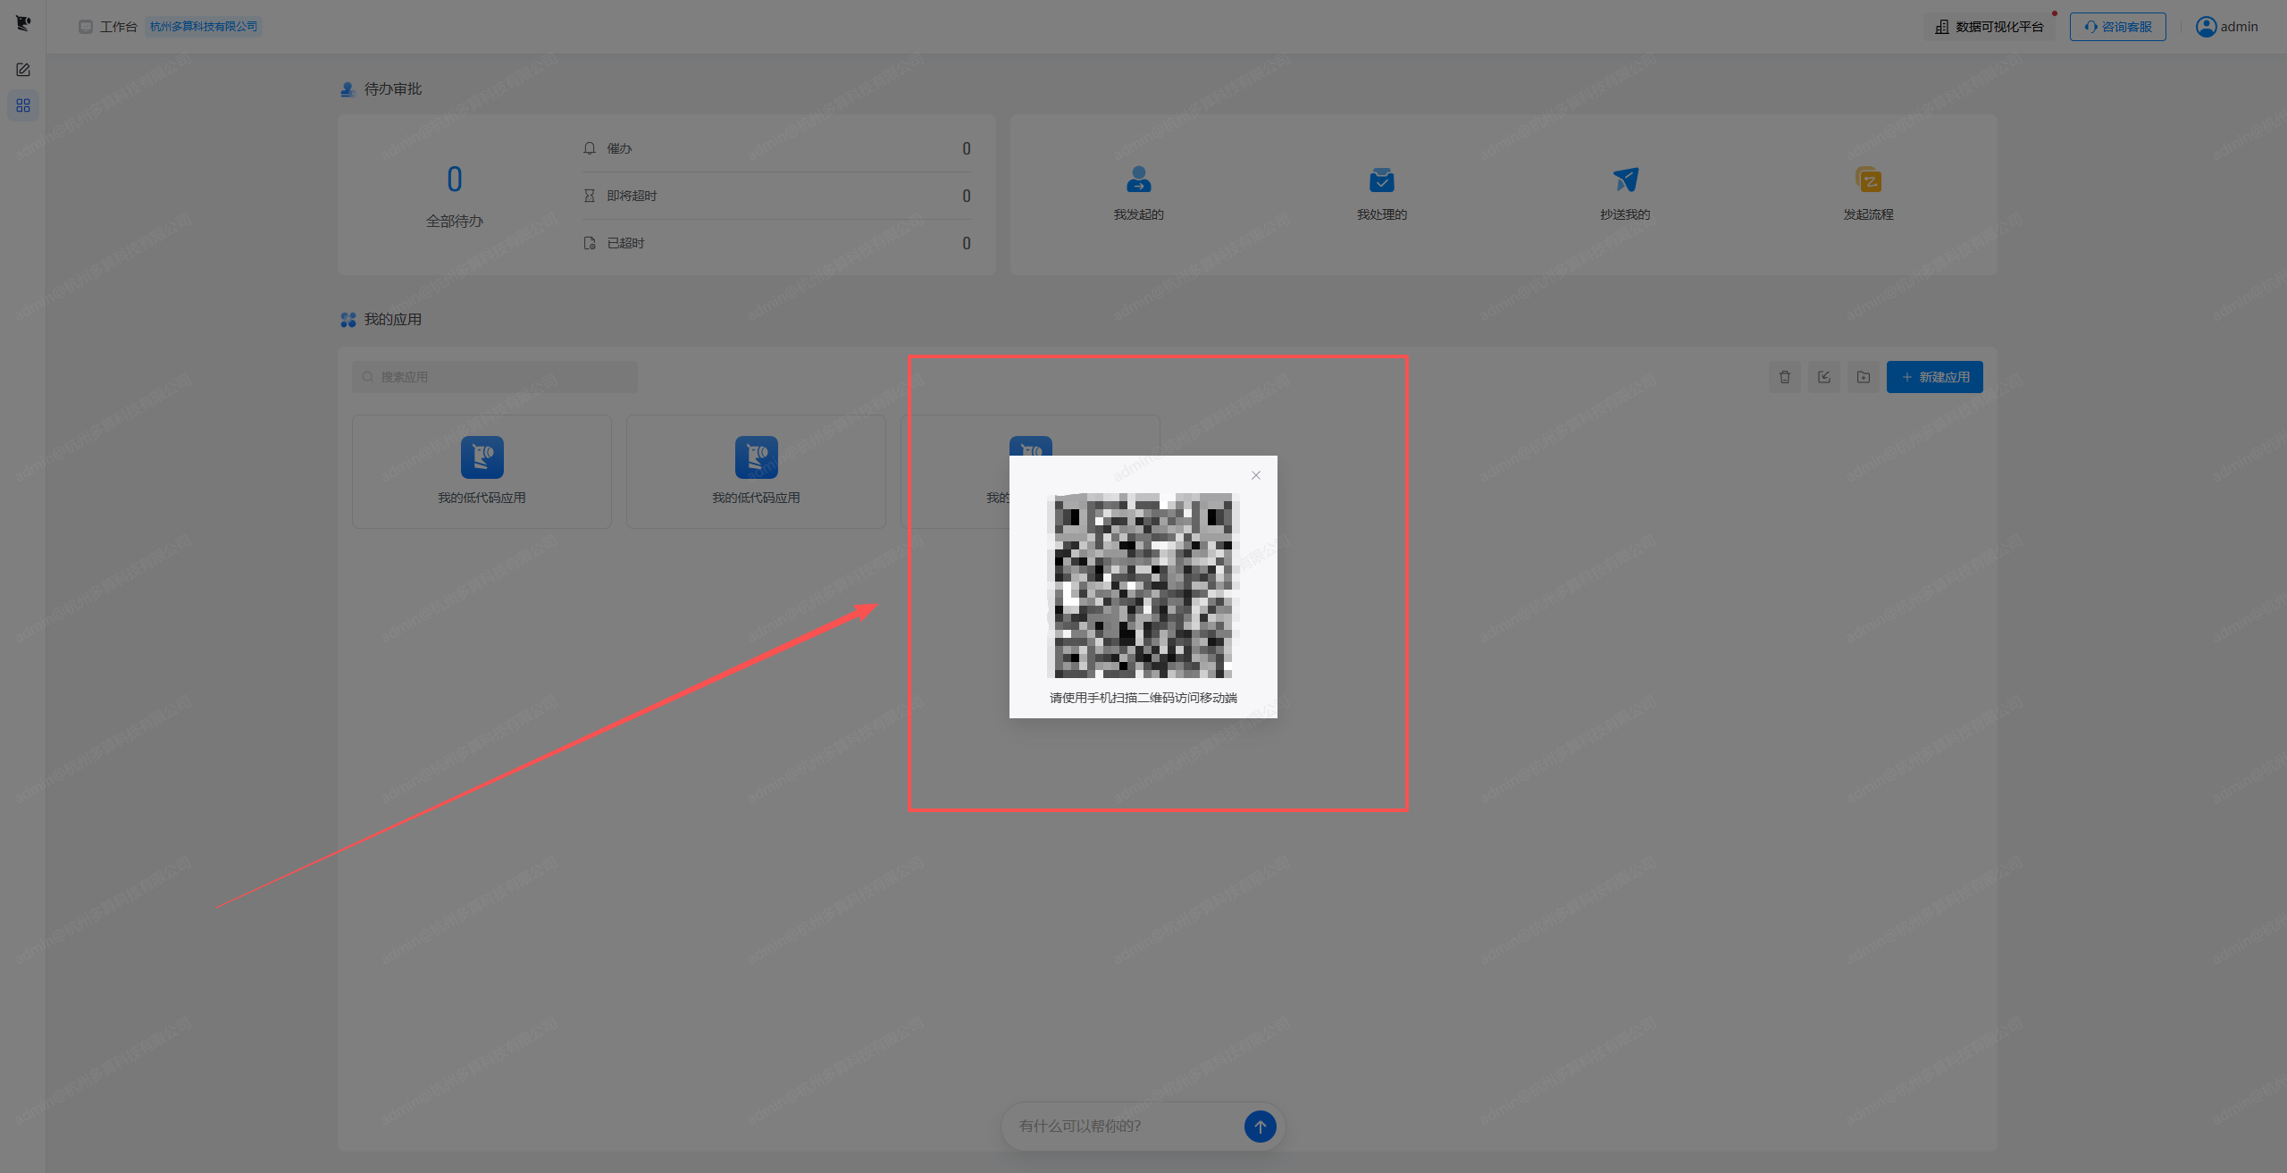This screenshot has height=1173, width=2287.
Task: Click the 即将超时 hourglass icon
Action: [590, 196]
